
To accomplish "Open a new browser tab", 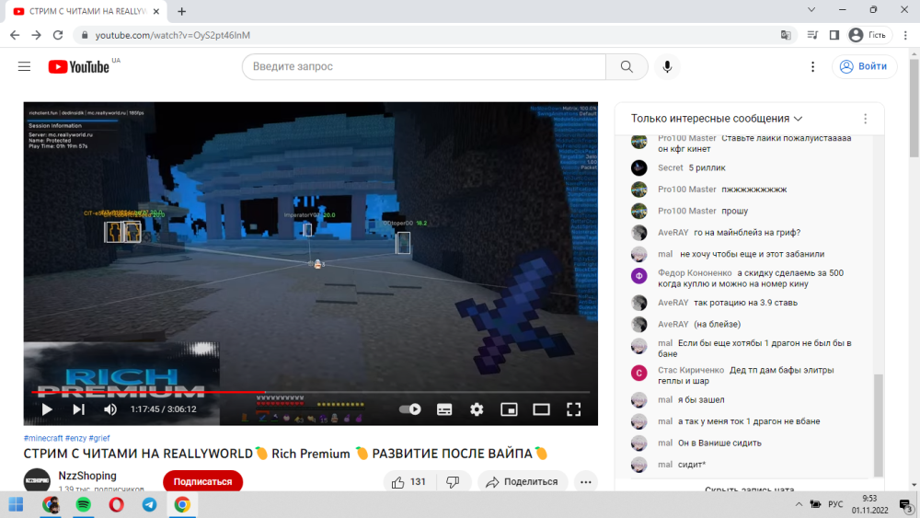I will 182,12.
